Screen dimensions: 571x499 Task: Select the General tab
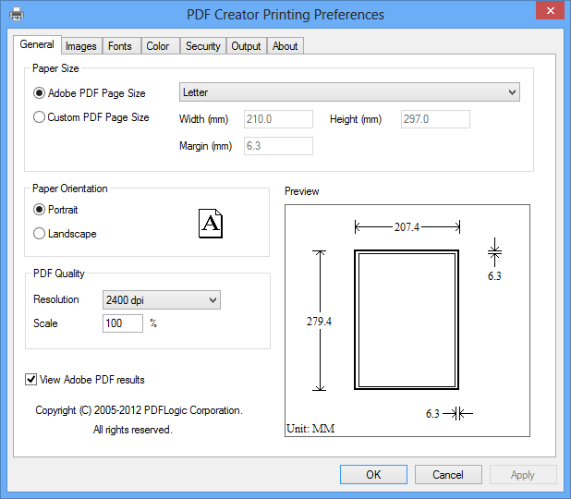(x=37, y=44)
